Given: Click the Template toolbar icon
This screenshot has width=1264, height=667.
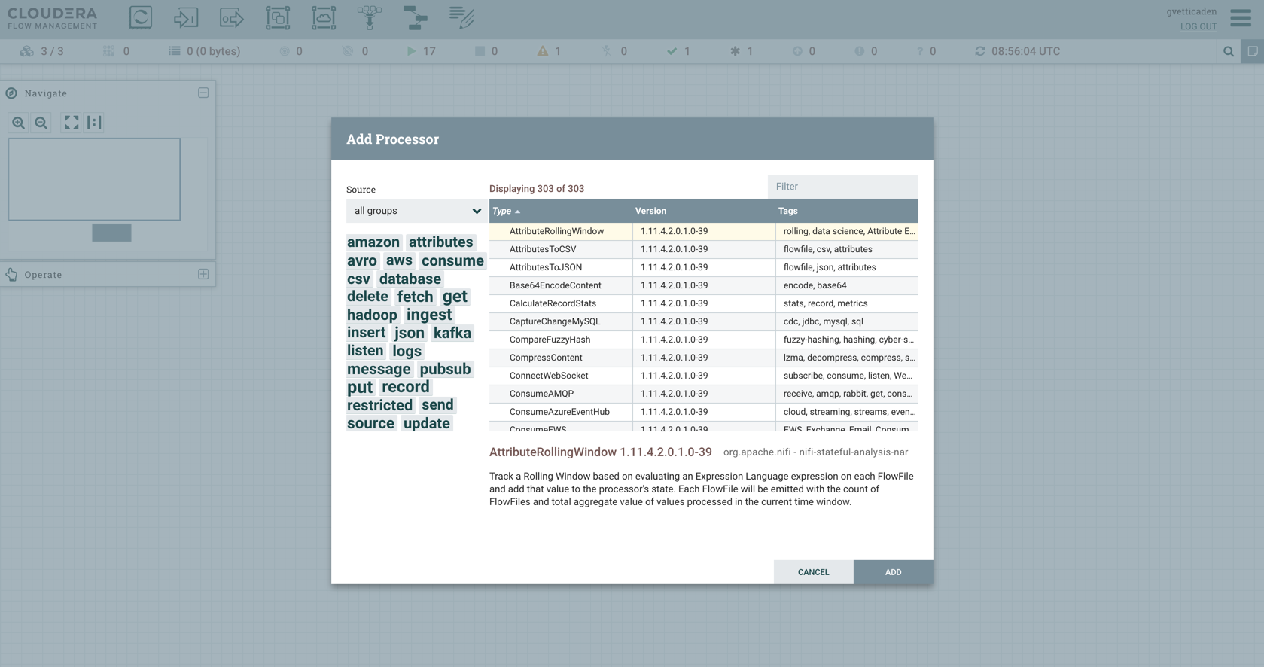Looking at the screenshot, I should [x=415, y=17].
